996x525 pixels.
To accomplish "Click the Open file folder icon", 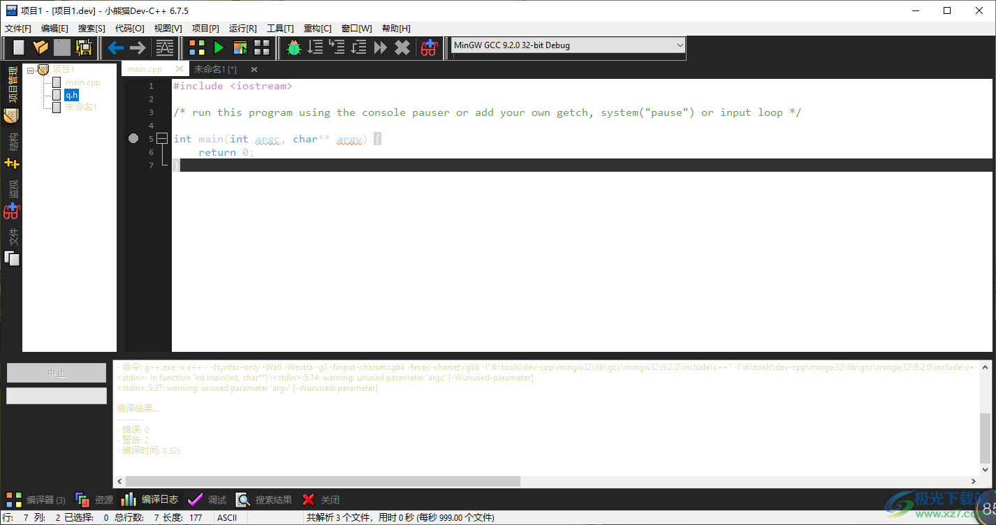I will pos(41,47).
